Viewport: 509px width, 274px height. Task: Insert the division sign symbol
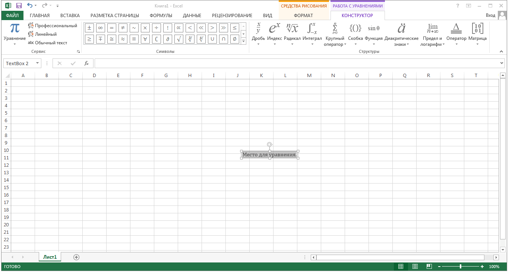(x=157, y=28)
